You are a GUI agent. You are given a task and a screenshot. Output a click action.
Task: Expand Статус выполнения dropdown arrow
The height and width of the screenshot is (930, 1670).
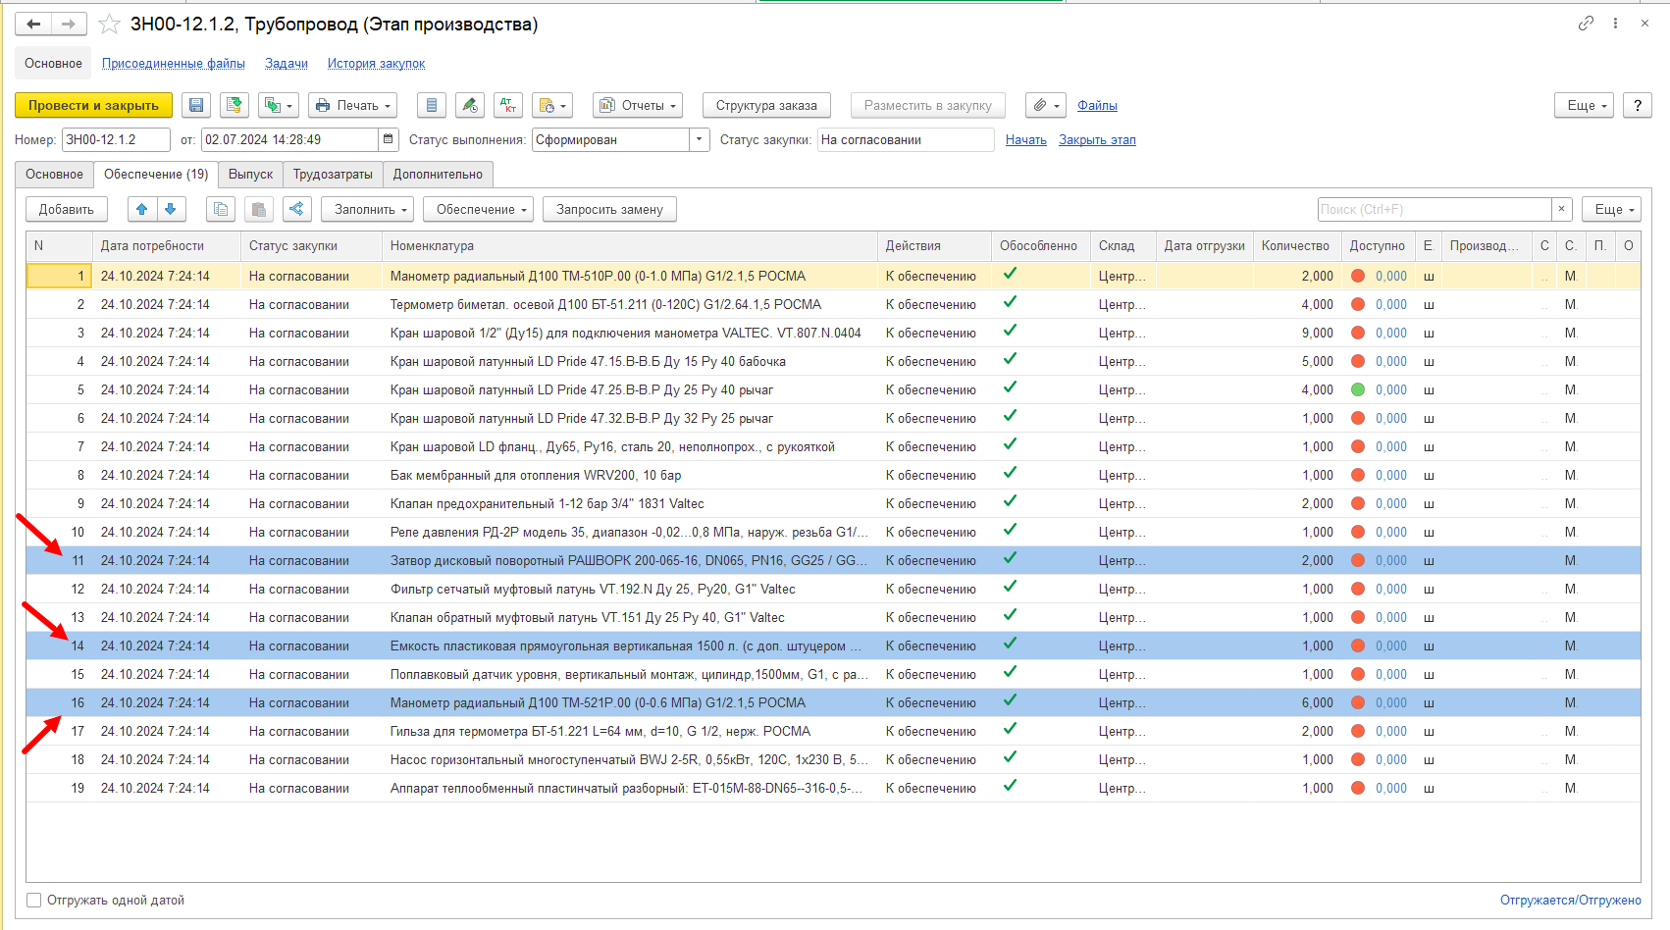tap(700, 139)
